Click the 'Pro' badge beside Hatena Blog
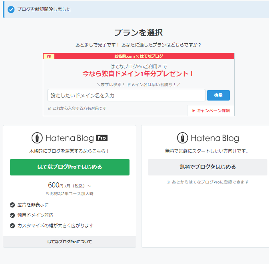269x264 pixels. [x=102, y=138]
